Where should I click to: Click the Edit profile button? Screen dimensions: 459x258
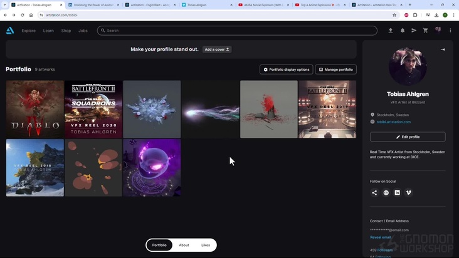pos(408,137)
